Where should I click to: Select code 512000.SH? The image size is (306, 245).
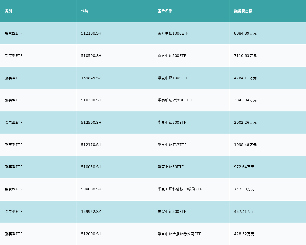pos(91,234)
